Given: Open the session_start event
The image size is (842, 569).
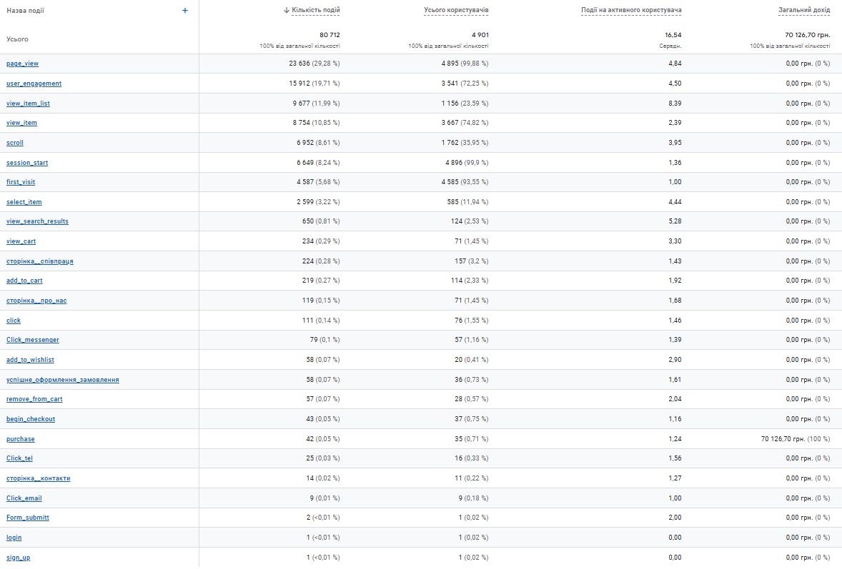Looking at the screenshot, I should (27, 163).
